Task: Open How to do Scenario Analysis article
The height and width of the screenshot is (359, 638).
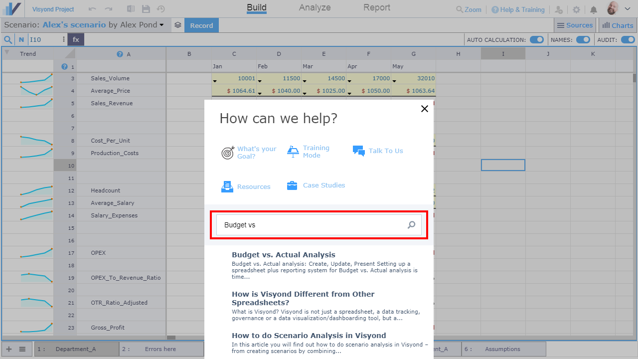Action: tap(309, 336)
